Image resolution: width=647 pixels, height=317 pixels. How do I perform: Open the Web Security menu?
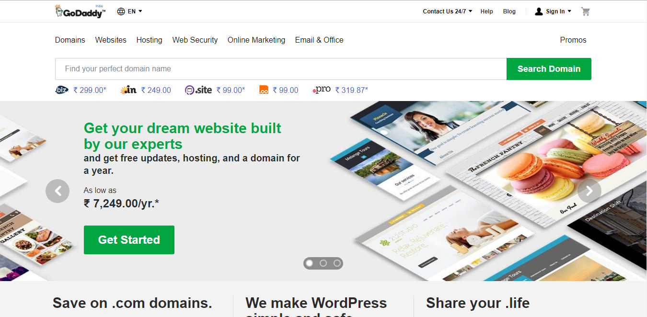pos(195,40)
